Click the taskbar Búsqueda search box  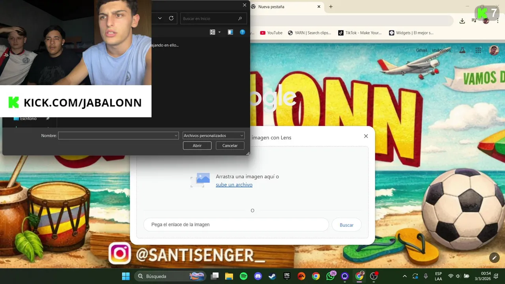point(171,276)
